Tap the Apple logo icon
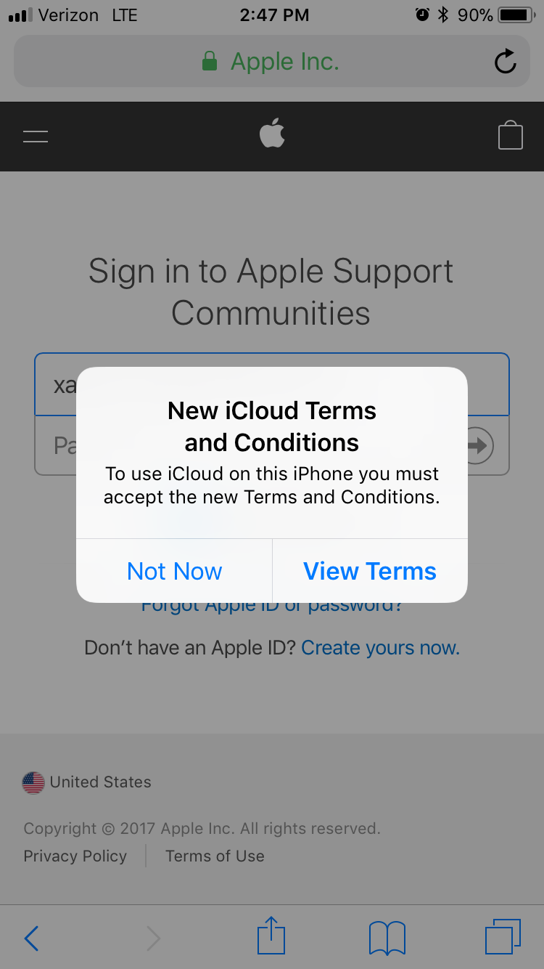The image size is (544, 969). (272, 134)
